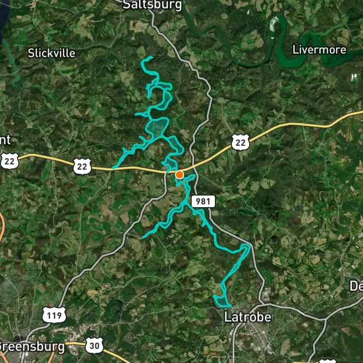
Task: Click the US 119 highway shield
Action: (54, 315)
